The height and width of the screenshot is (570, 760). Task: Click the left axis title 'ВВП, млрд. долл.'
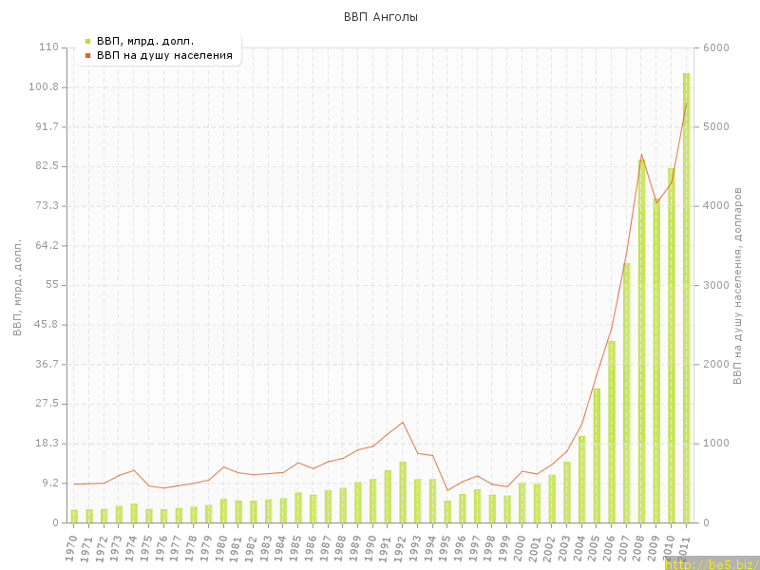(17, 286)
